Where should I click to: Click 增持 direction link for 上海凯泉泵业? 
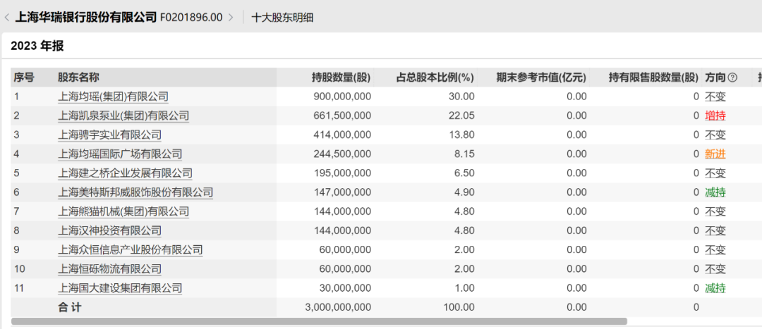click(x=715, y=116)
